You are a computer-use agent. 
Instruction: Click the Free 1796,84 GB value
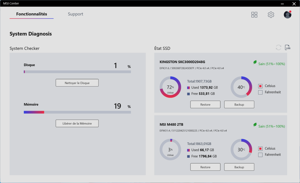[x=204, y=156]
